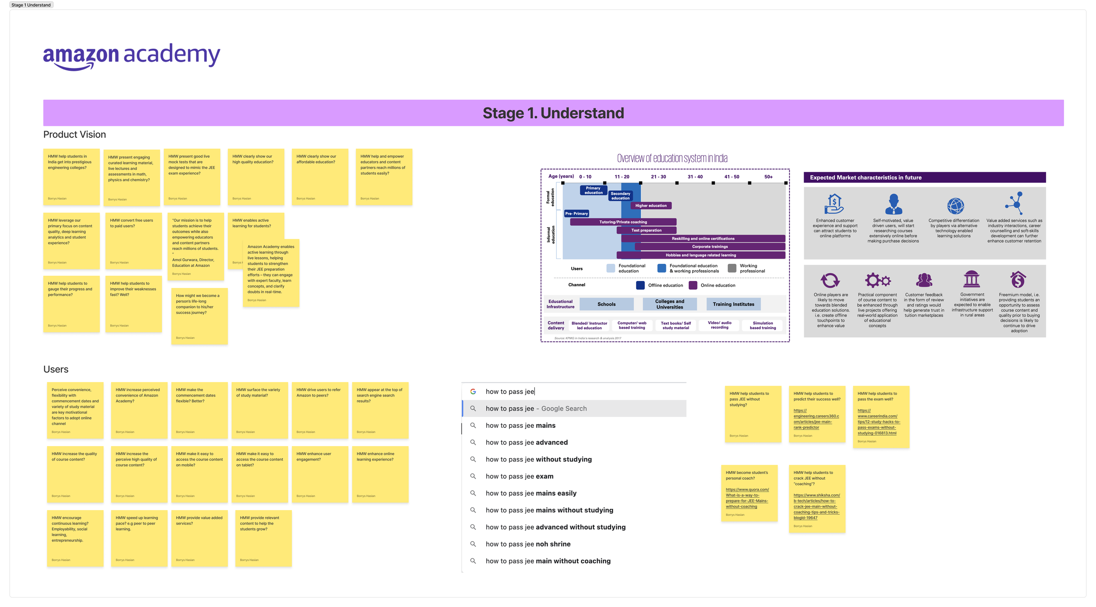Screen dimensions: 1096x607
Task: Click the 'Tutoring/Private coaching' chart bar
Action: [x=623, y=222]
